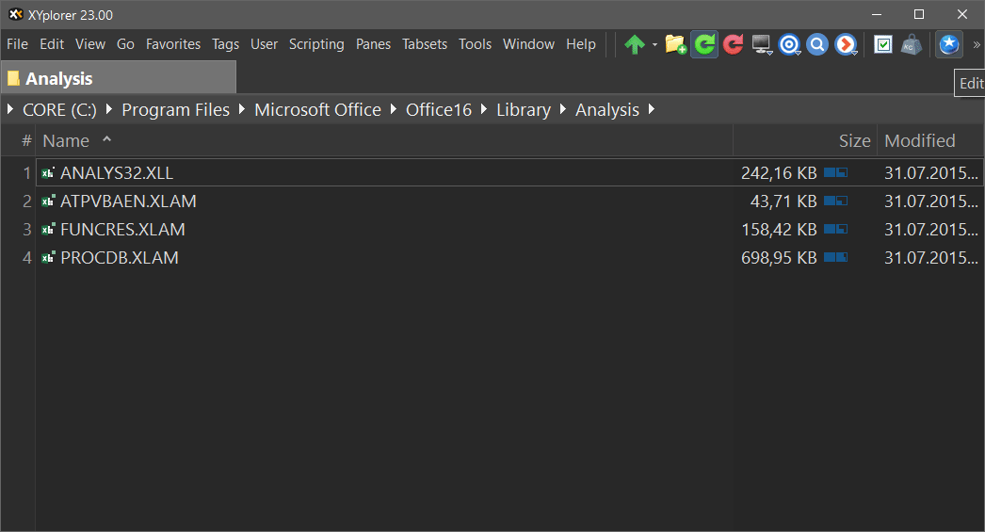Select file PROCDB.XLAM
Image resolution: width=985 pixels, height=532 pixels.
[x=120, y=257]
